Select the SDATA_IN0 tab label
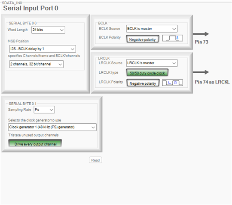 click(x=12, y=3)
